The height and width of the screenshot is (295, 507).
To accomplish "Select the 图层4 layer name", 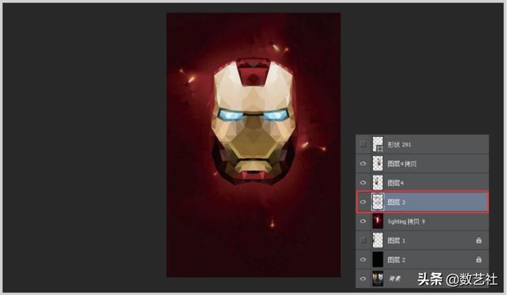I will (395, 183).
